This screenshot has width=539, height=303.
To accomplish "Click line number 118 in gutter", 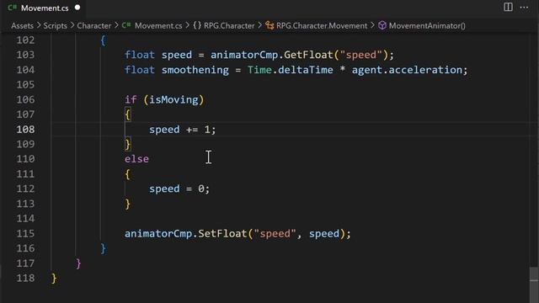I will (x=25, y=279).
